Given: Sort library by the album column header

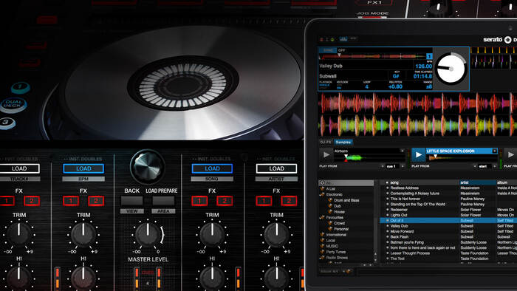Looking at the screenshot, I should pyautogui.click(x=507, y=182).
